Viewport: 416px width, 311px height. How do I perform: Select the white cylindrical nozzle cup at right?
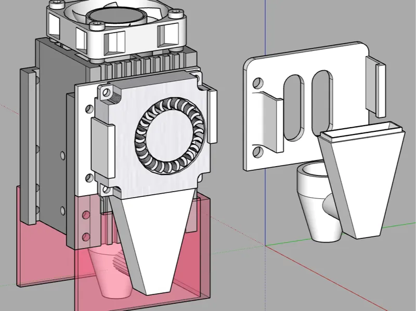point(318,202)
